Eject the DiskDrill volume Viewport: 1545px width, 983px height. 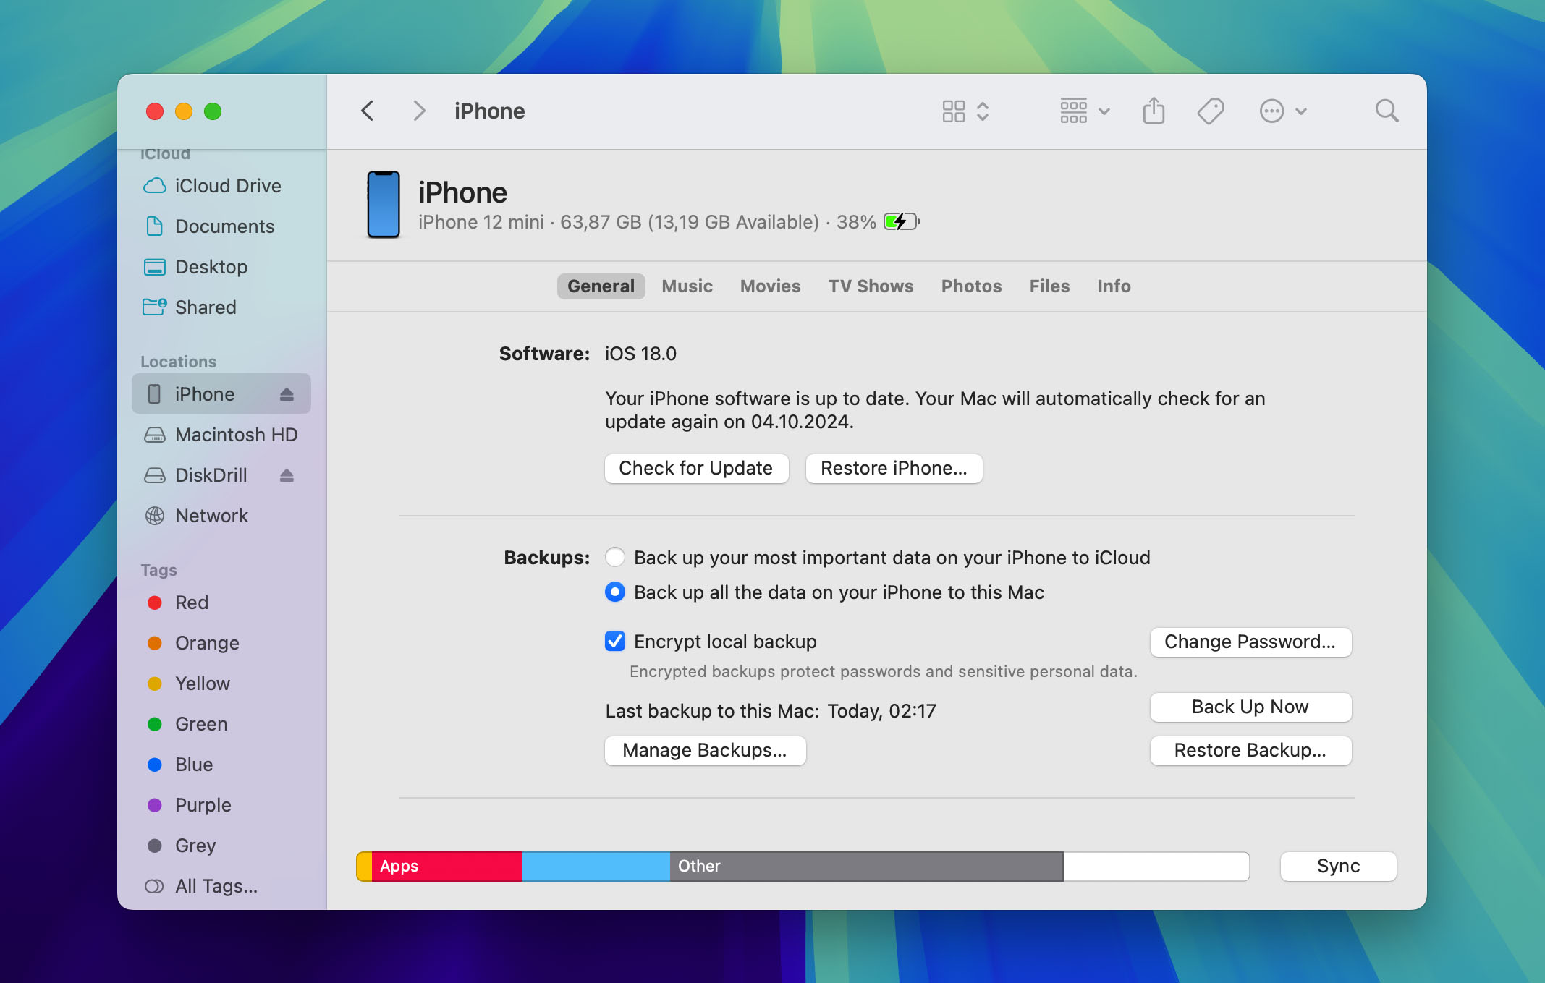pos(287,475)
